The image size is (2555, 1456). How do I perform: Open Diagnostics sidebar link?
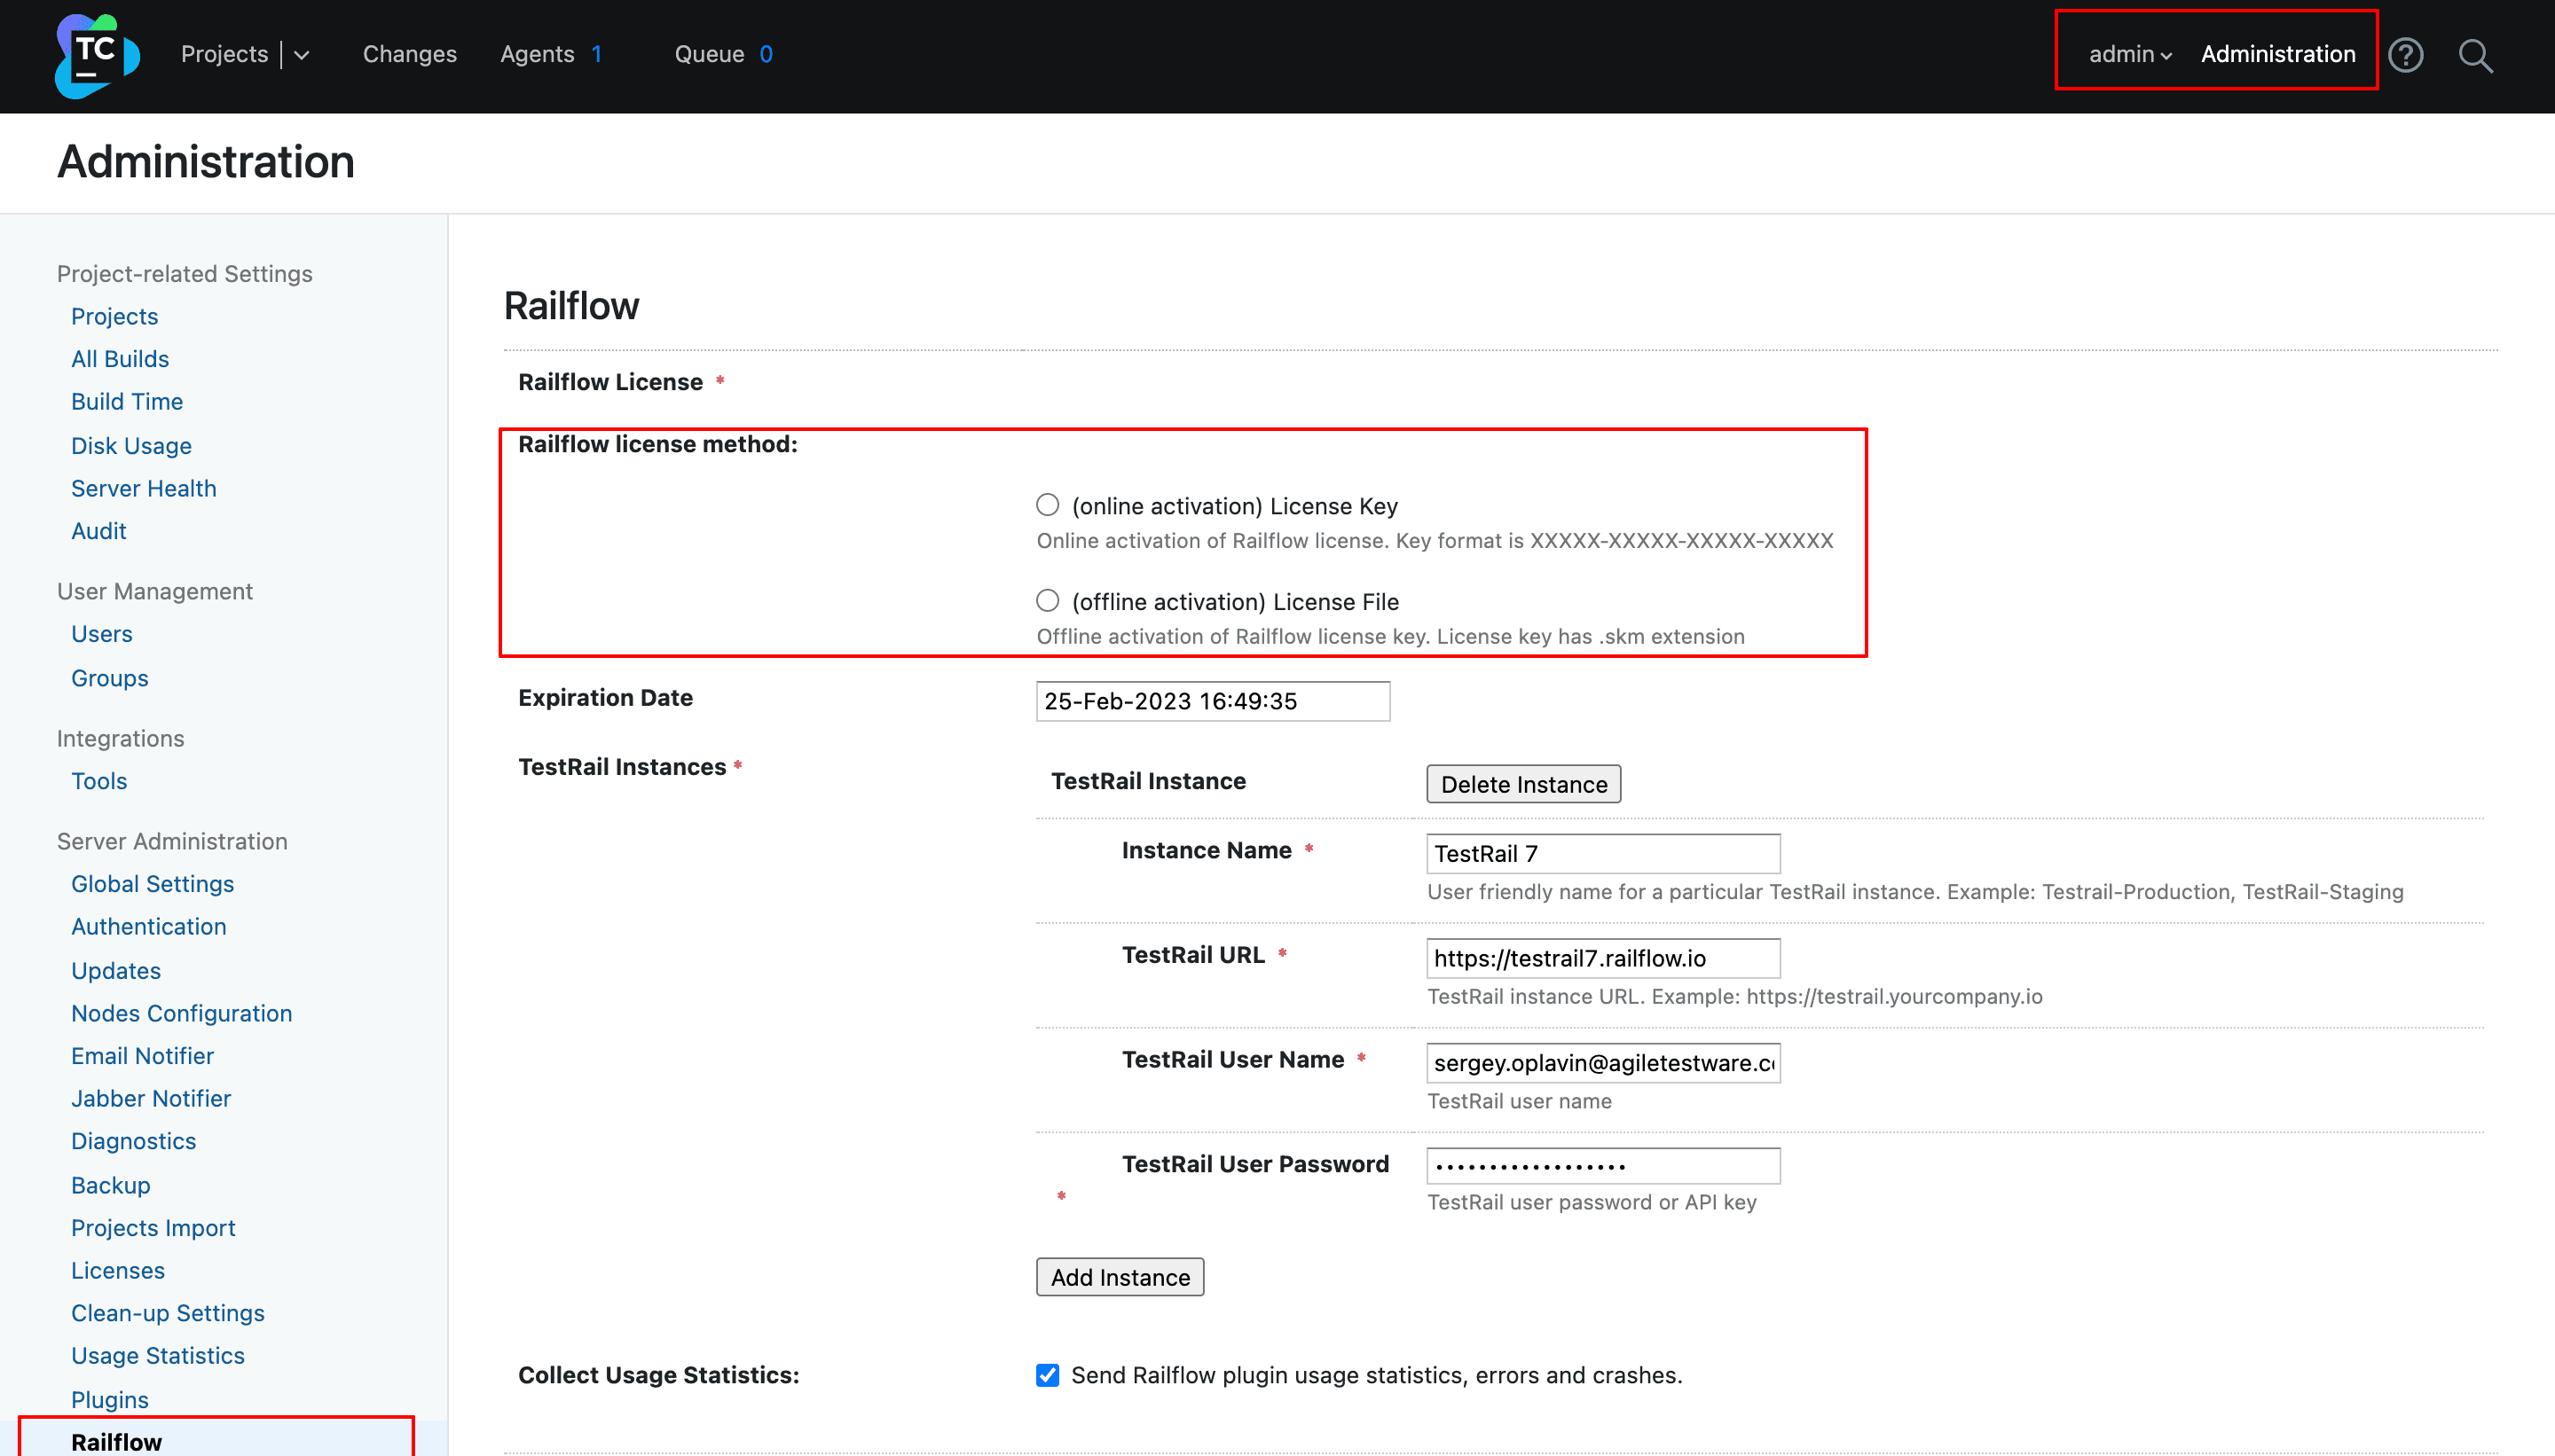(x=133, y=1141)
